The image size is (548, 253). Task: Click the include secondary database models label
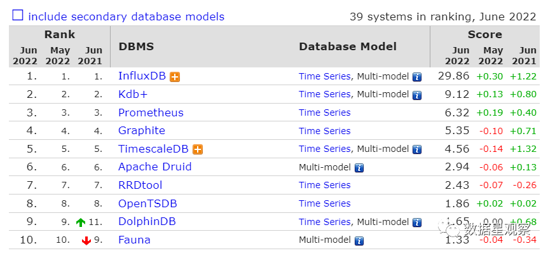pyautogui.click(x=126, y=17)
